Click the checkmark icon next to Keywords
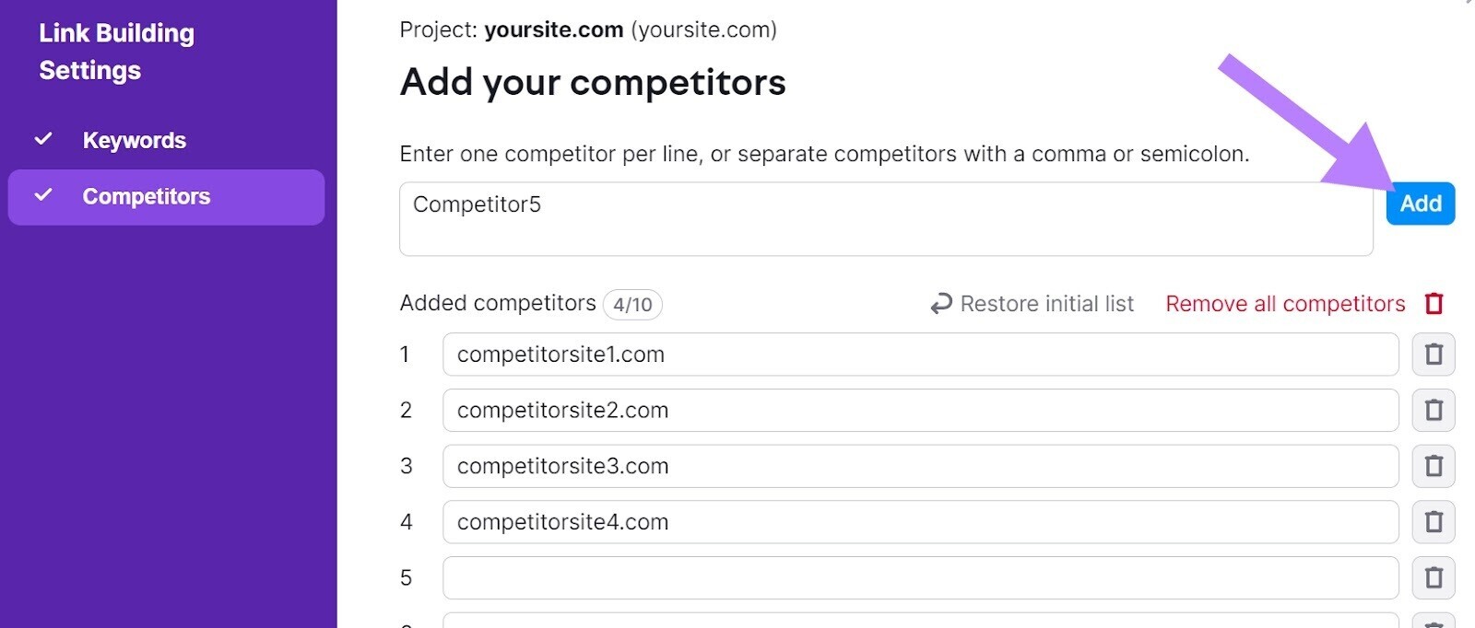 (43, 138)
